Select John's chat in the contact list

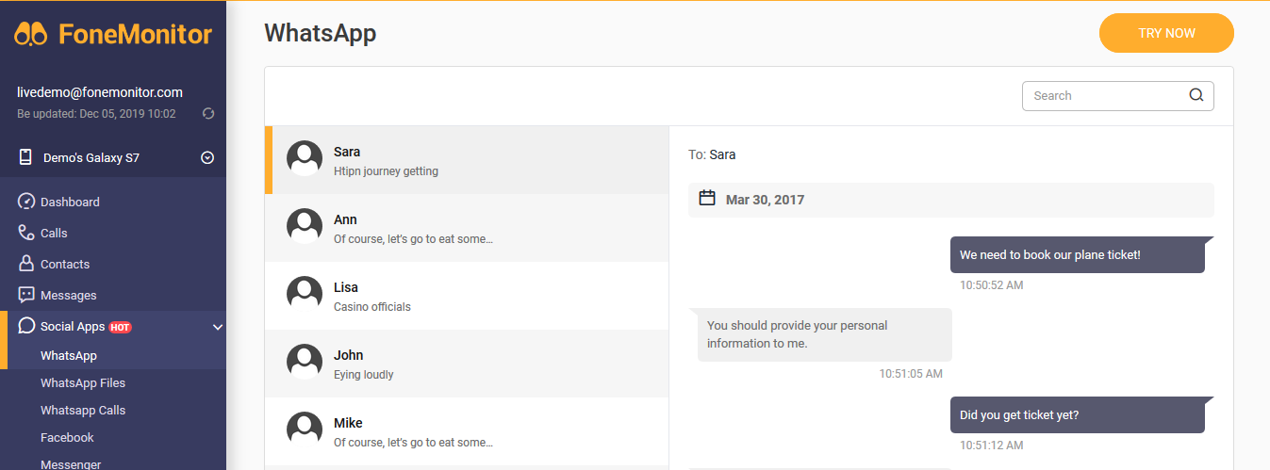(x=467, y=364)
